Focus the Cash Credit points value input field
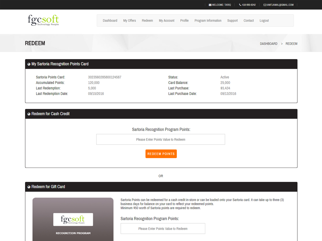322x241 pixels. (x=161, y=140)
